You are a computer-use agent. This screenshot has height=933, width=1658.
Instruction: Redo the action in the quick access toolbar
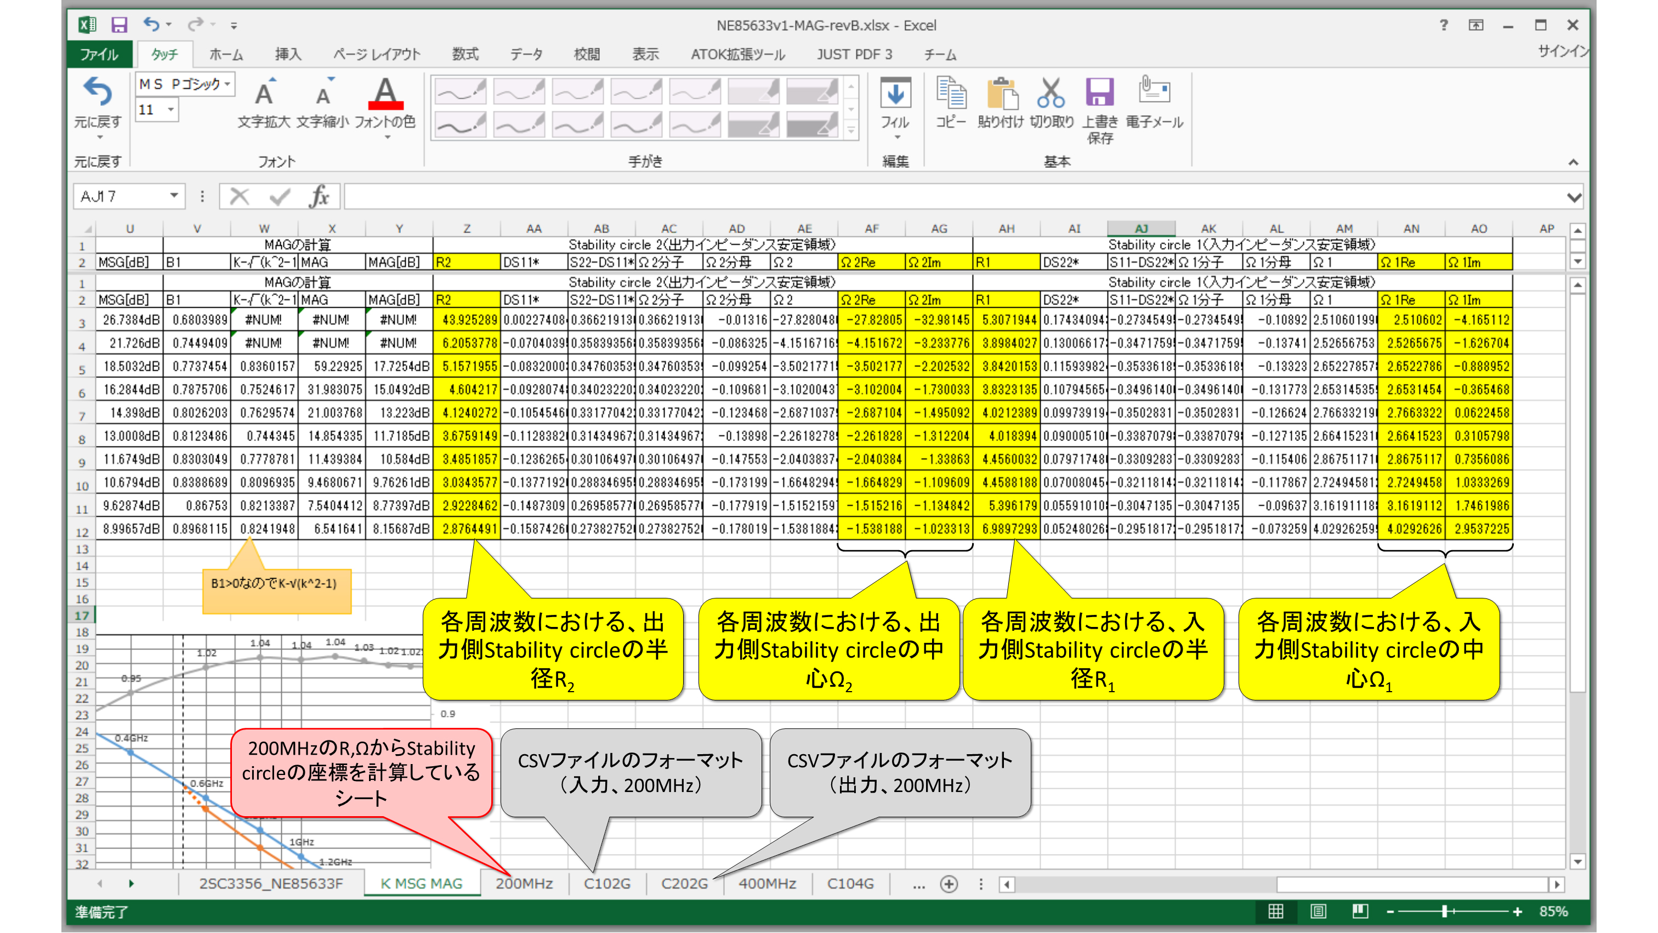point(195,25)
